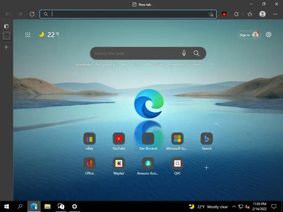Open the Extensions puzzle icon
The height and width of the screenshot is (212, 283).
click(236, 14)
